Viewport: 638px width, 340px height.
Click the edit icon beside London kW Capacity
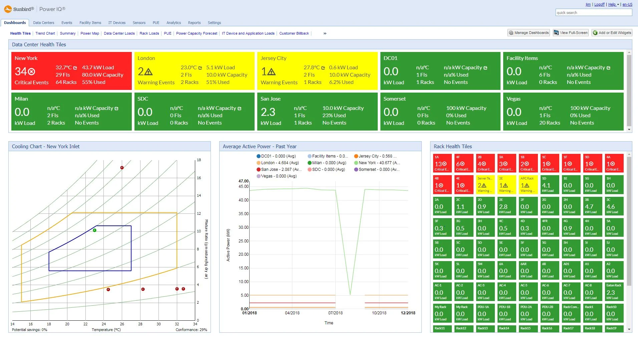tap(201, 67)
